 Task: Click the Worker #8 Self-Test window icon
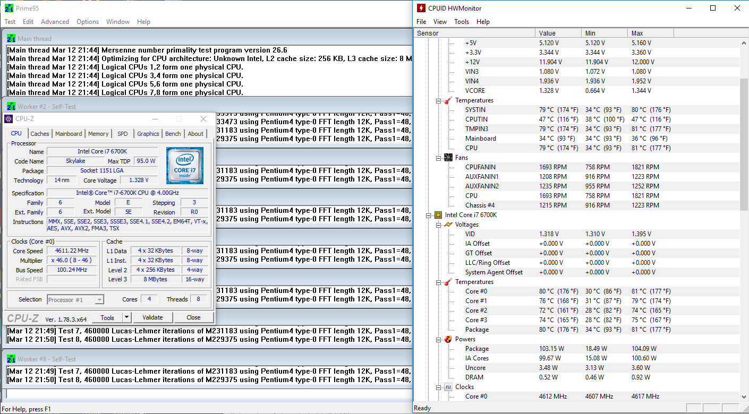(11, 359)
